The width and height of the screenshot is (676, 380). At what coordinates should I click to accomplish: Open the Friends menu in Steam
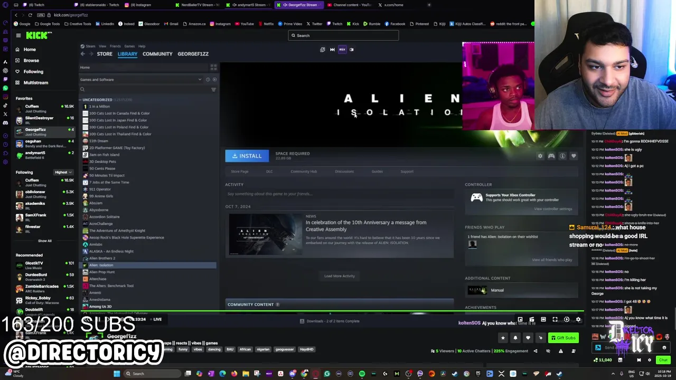(115, 46)
